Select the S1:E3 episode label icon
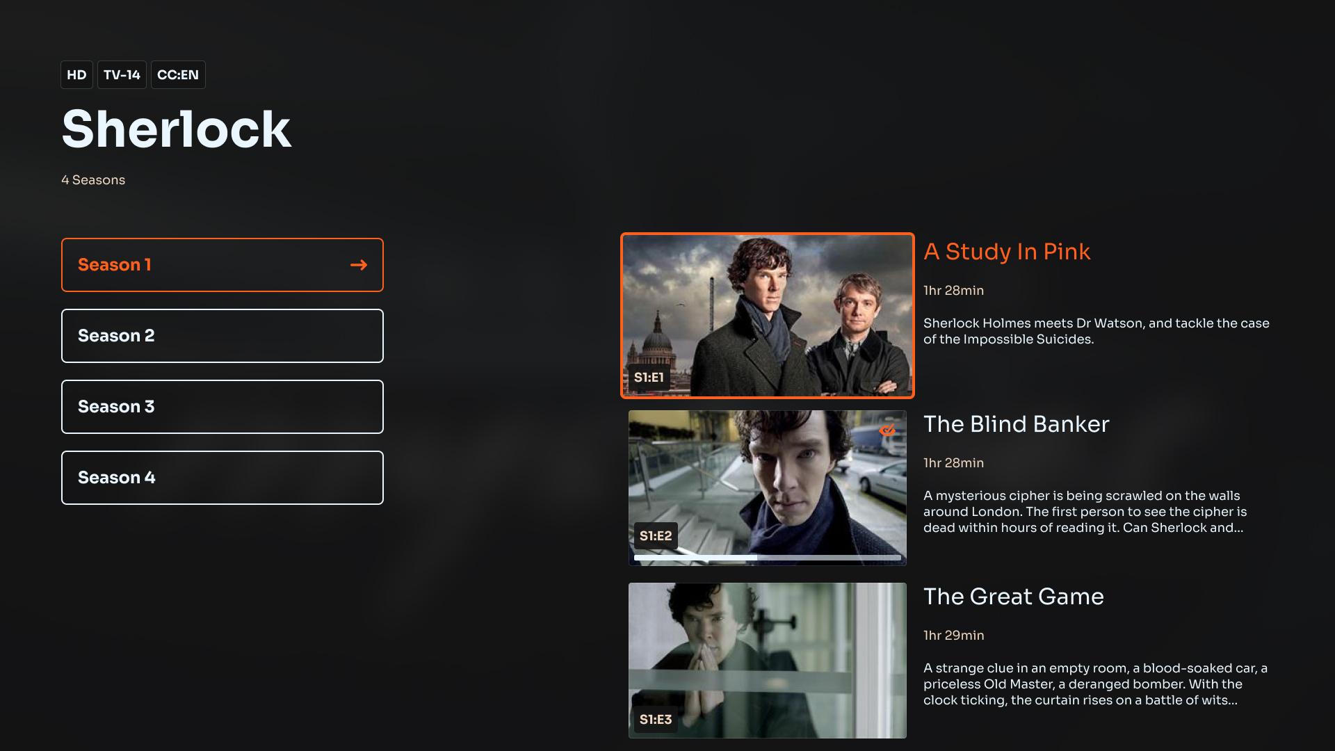 [656, 719]
